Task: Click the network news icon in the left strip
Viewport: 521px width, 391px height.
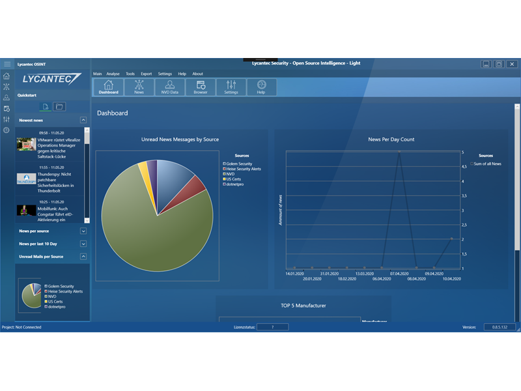Action: [7, 87]
